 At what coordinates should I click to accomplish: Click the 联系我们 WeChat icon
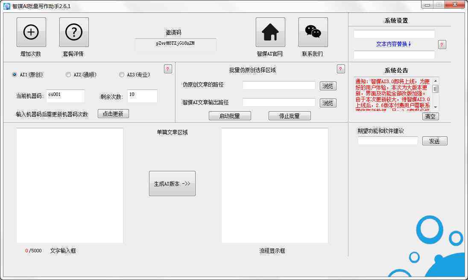(313, 32)
